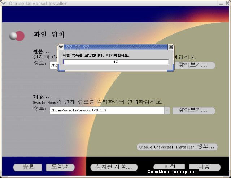Click the partially hidden source path field
The height and width of the screenshot is (178, 231).
54,65
